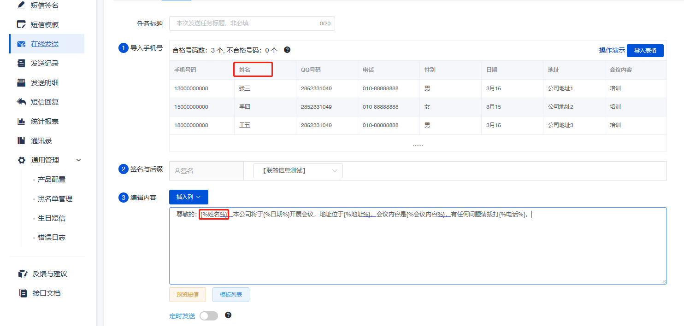Click phone number 13000000000 cell
Viewport: 684px width, 326px height.
(x=202, y=88)
